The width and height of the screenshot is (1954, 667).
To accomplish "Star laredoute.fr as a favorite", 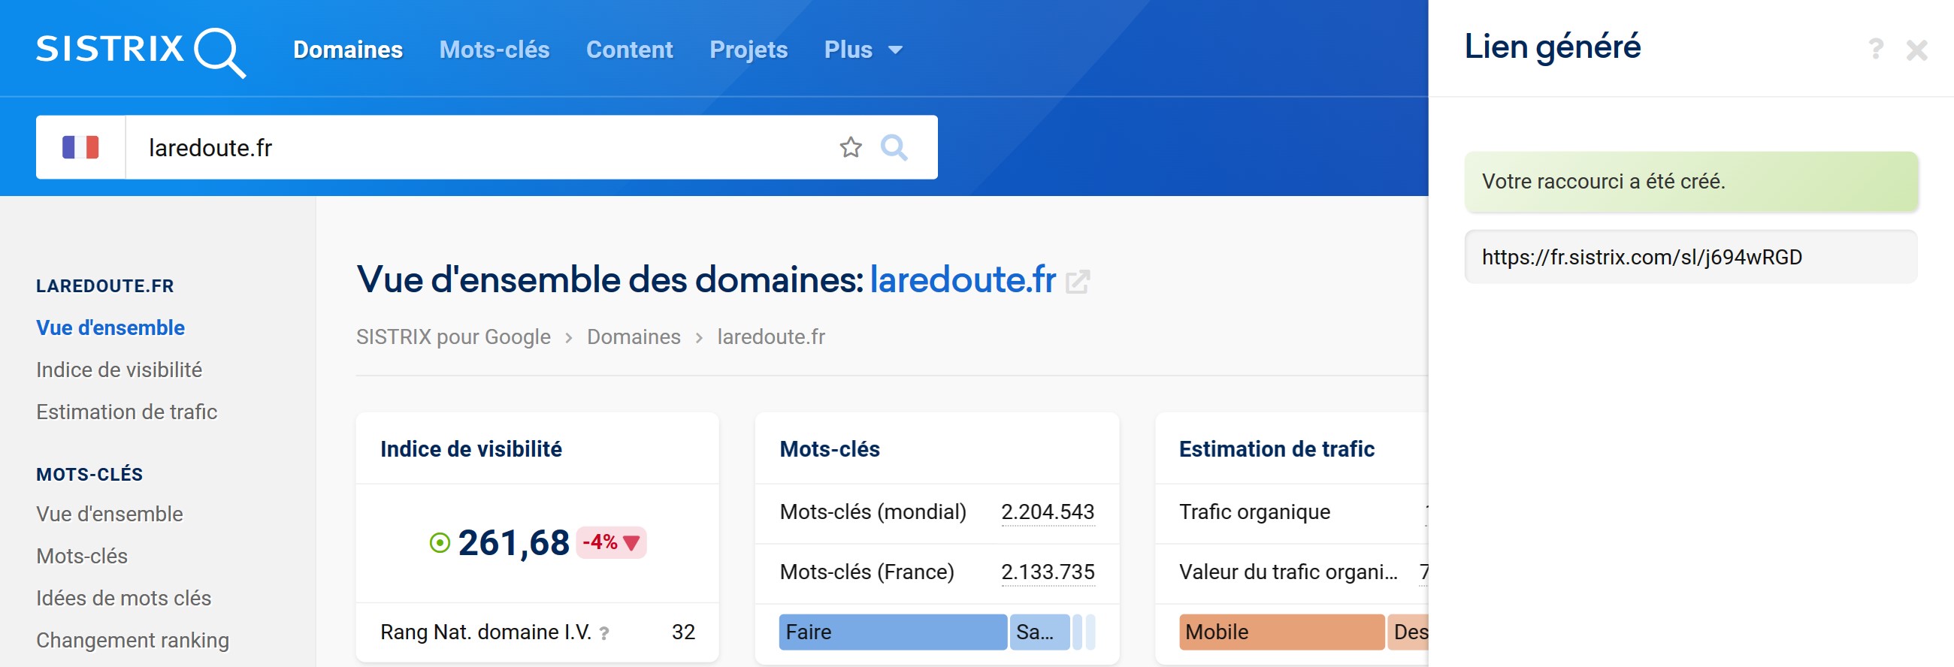I will [x=850, y=147].
